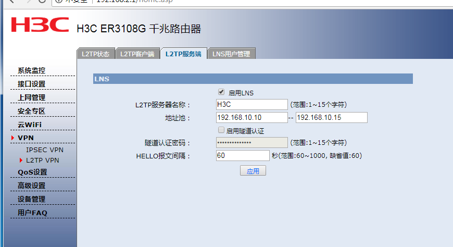
Task: Open 接口设置 in the sidebar
Action: click(31, 84)
